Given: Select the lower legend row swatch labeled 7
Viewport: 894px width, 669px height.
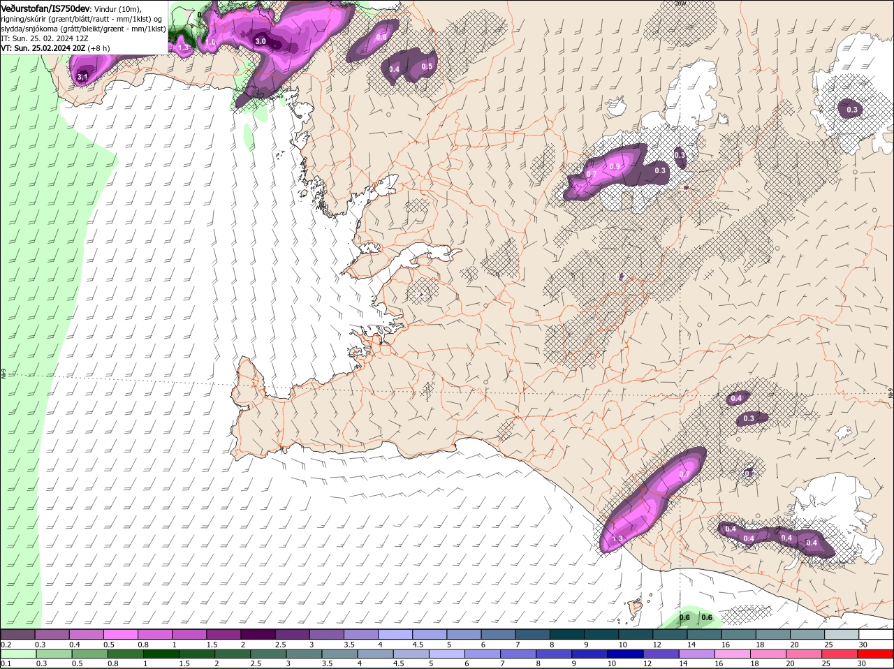Looking at the screenshot, I should click(x=518, y=654).
